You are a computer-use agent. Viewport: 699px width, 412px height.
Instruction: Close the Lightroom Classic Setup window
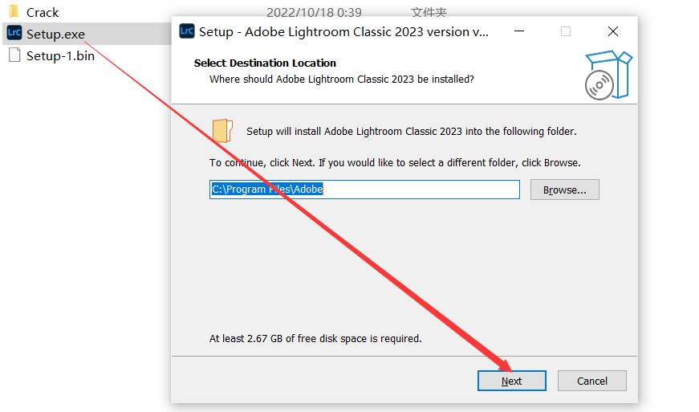tap(613, 31)
